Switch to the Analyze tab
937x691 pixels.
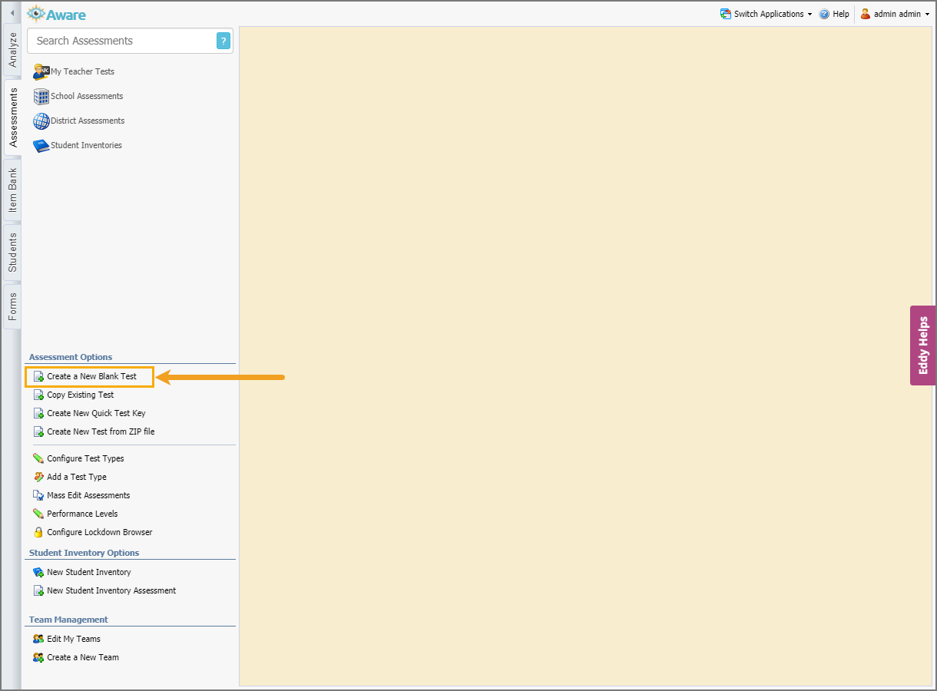tap(12, 49)
